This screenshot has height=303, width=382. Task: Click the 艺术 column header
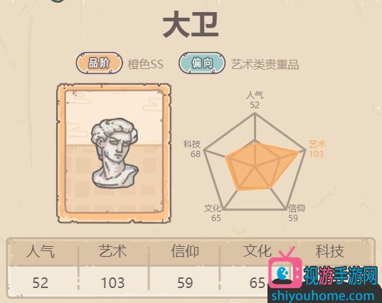tap(112, 251)
